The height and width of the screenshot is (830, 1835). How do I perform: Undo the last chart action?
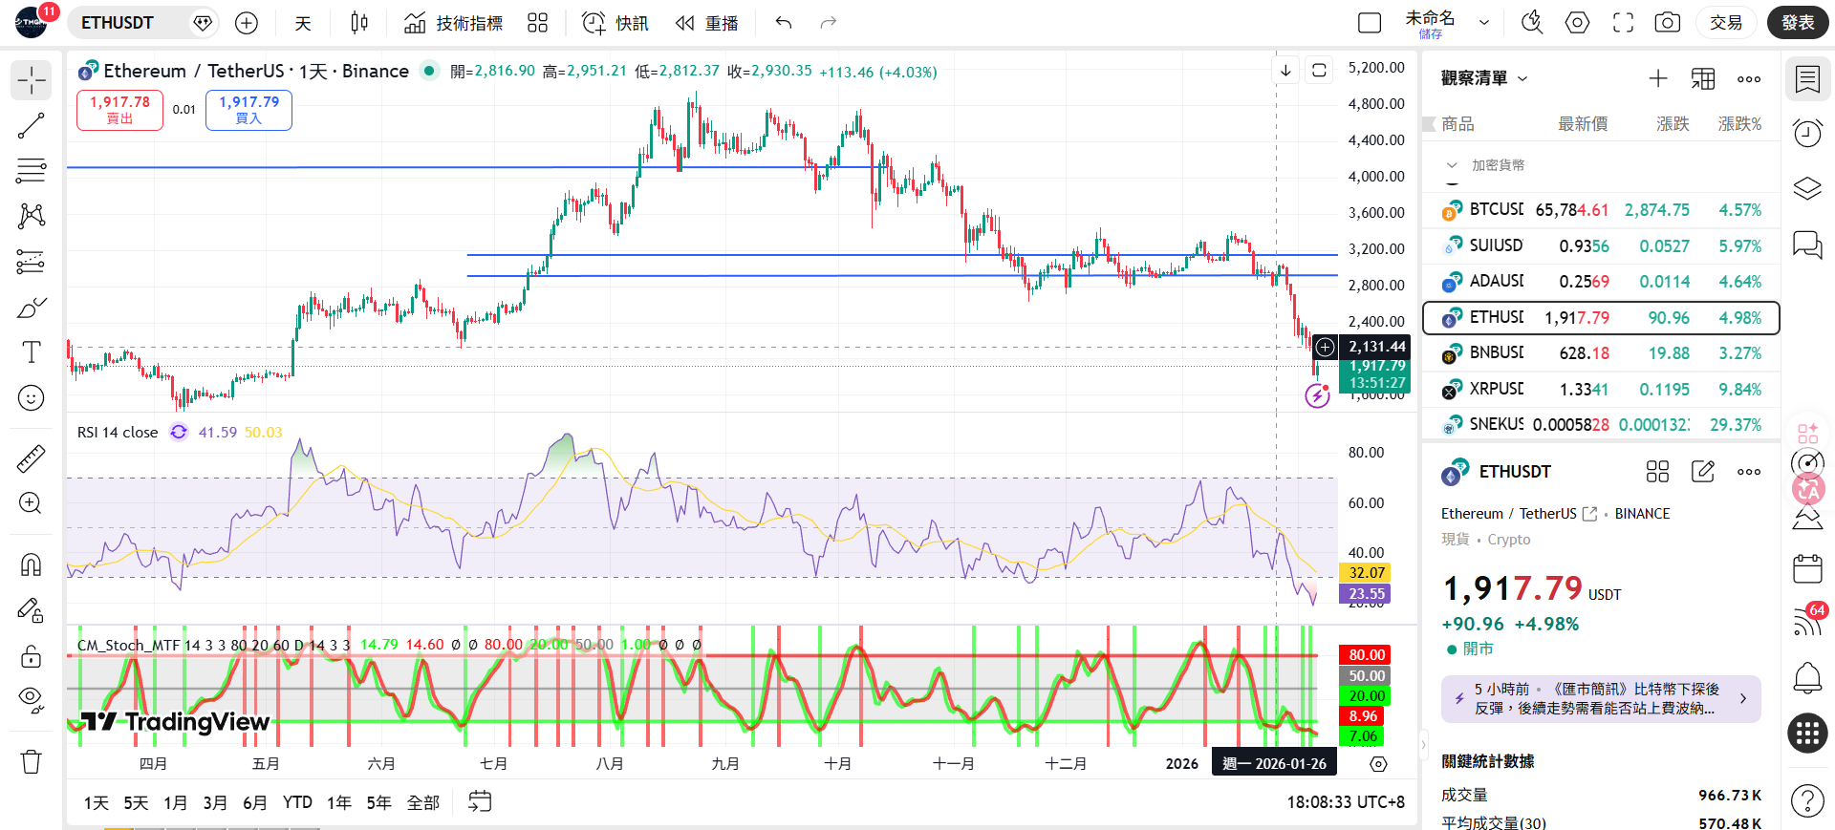pos(784,23)
